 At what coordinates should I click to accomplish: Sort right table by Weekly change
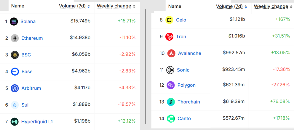pyautogui.click(x=273, y=6)
